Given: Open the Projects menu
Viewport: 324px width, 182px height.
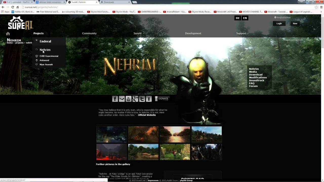Looking at the screenshot, I should pos(38,33).
